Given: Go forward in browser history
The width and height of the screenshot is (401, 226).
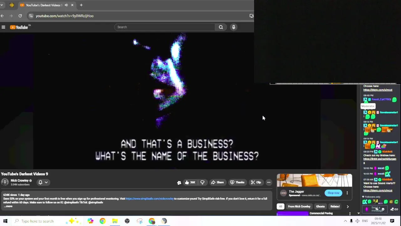Looking at the screenshot, I should pos(11,16).
